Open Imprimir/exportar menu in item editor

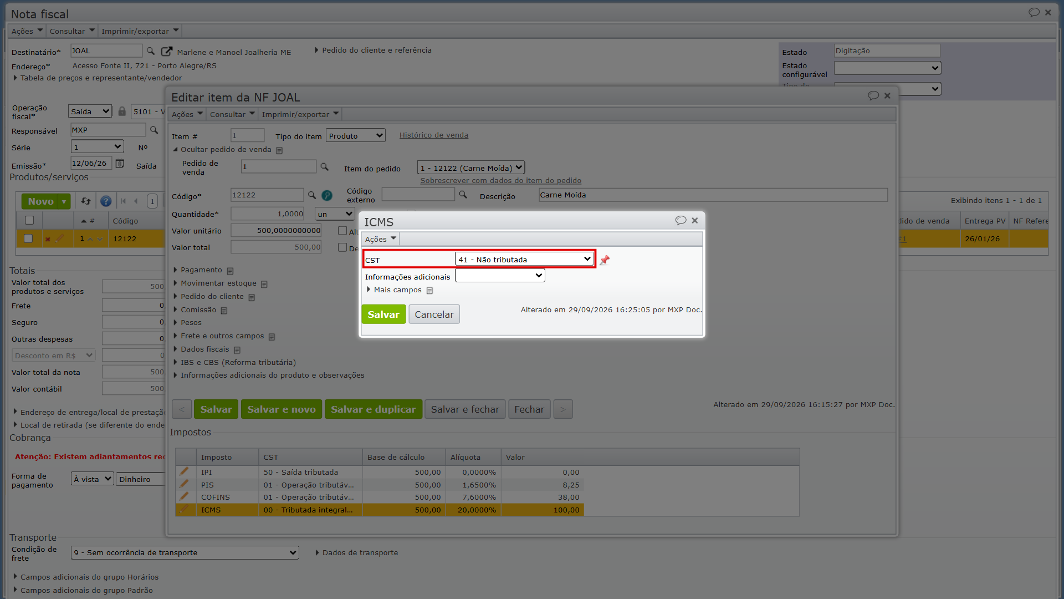click(x=300, y=114)
